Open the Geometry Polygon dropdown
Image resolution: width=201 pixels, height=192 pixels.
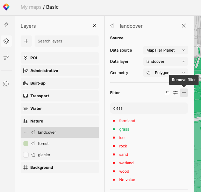pyautogui.click(x=166, y=73)
